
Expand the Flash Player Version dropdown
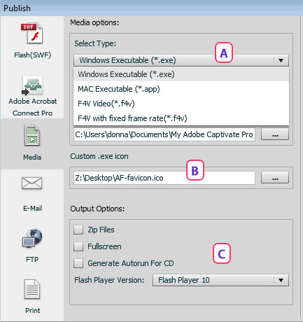click(x=281, y=280)
